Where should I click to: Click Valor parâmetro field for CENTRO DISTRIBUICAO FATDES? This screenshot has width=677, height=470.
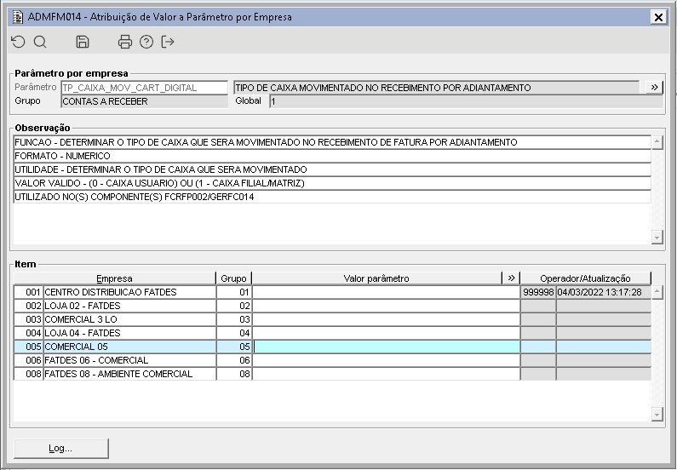(387, 292)
